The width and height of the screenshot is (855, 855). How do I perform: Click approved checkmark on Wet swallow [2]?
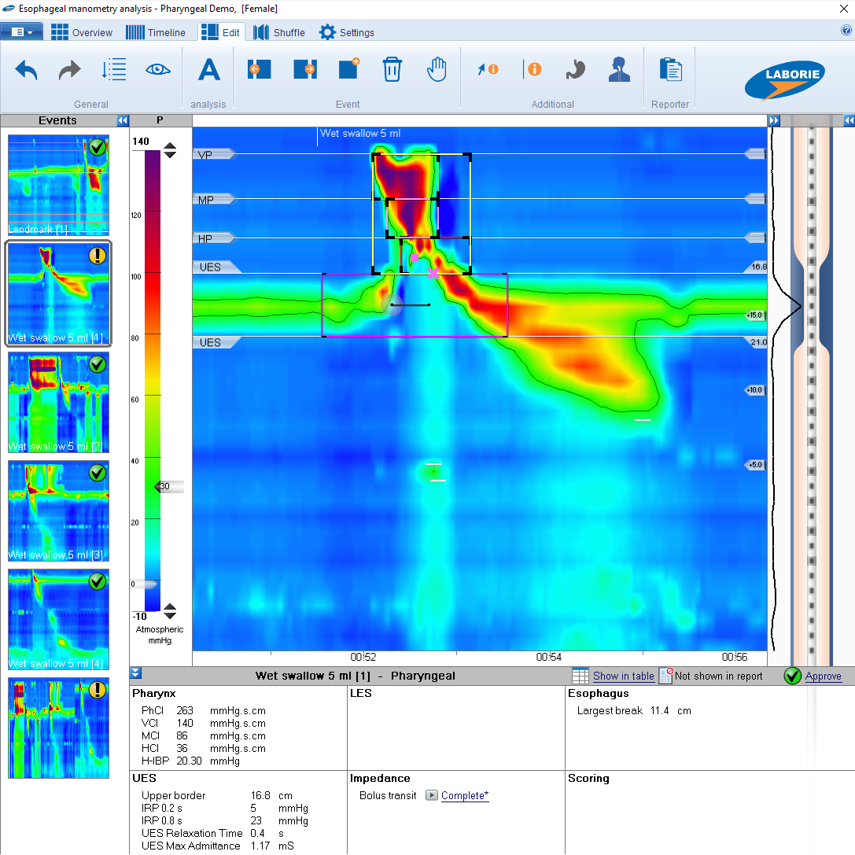pyautogui.click(x=98, y=364)
